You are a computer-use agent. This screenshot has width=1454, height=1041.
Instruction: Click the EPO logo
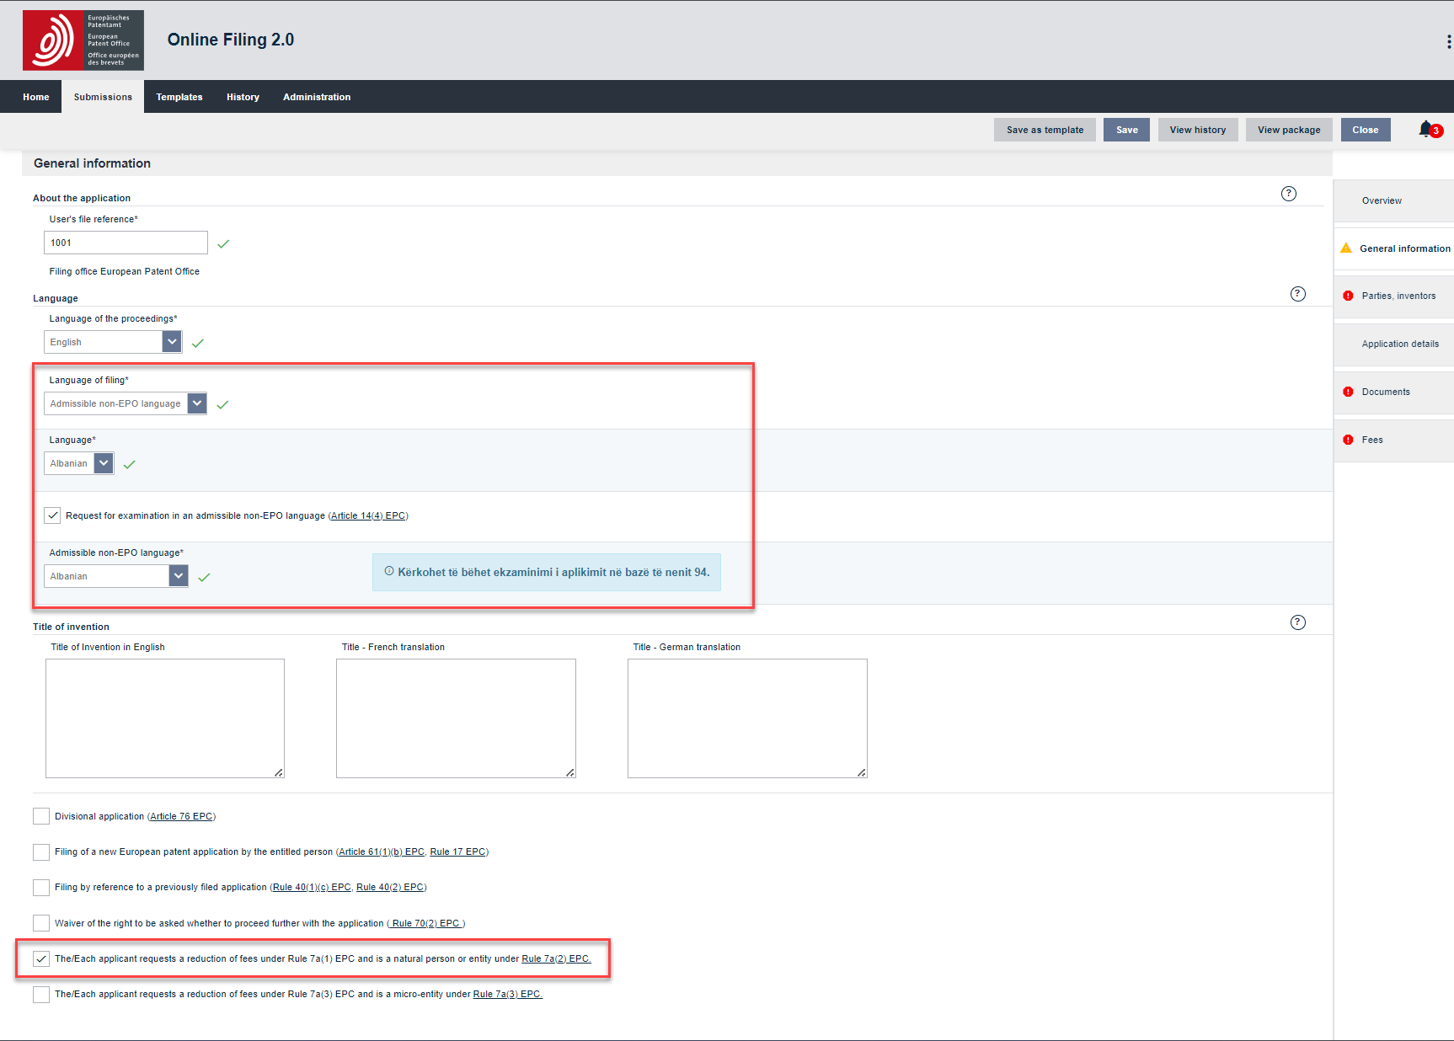coord(83,40)
